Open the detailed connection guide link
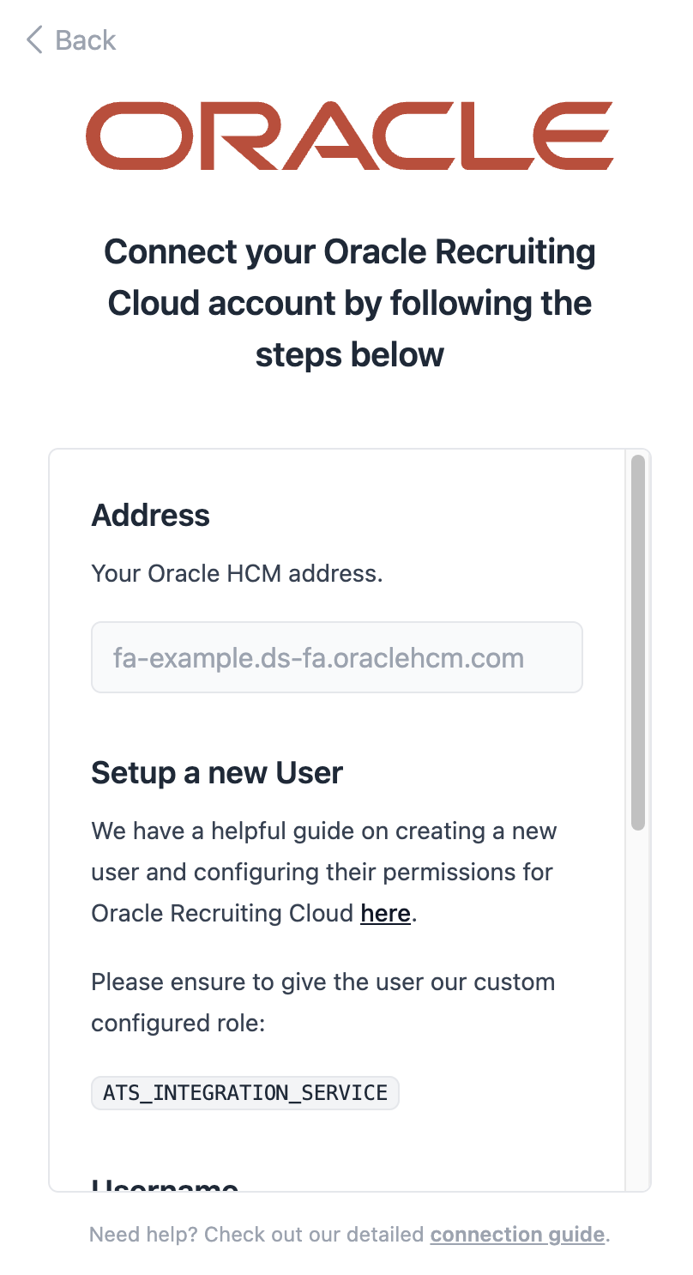693x1275 pixels. pos(517,1235)
